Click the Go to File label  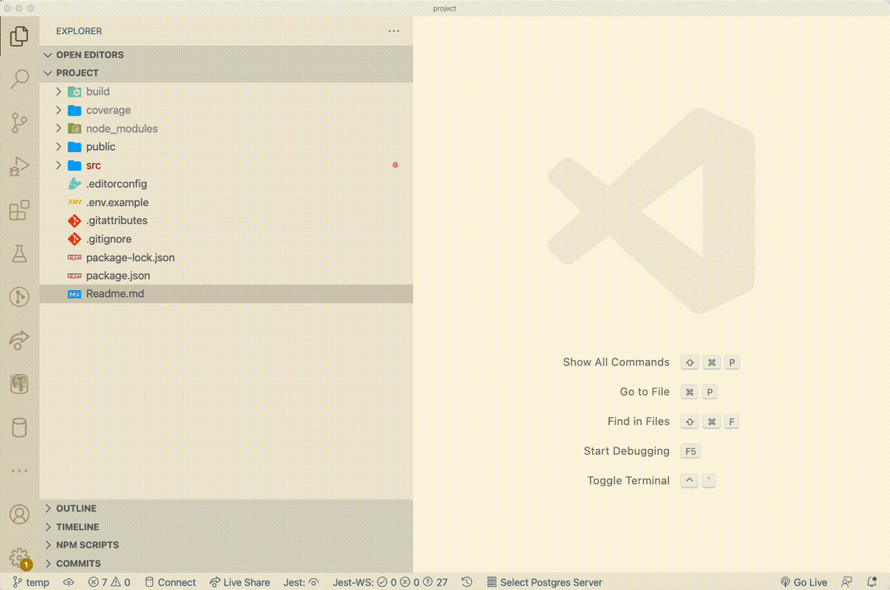tap(645, 392)
